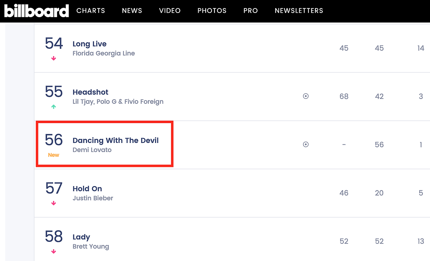This screenshot has height=261, width=430.
Task: Click the orange New label under rank 56
Action: [54, 155]
